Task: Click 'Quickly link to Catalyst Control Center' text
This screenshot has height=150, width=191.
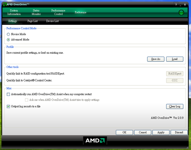Action: [29, 80]
